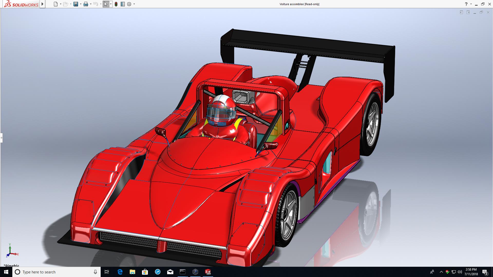
Task: Toggle the right panel in viewport
Action: coord(468,12)
